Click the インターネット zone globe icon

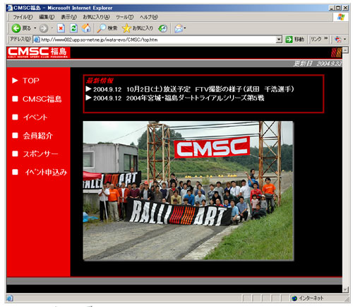pos(294,299)
